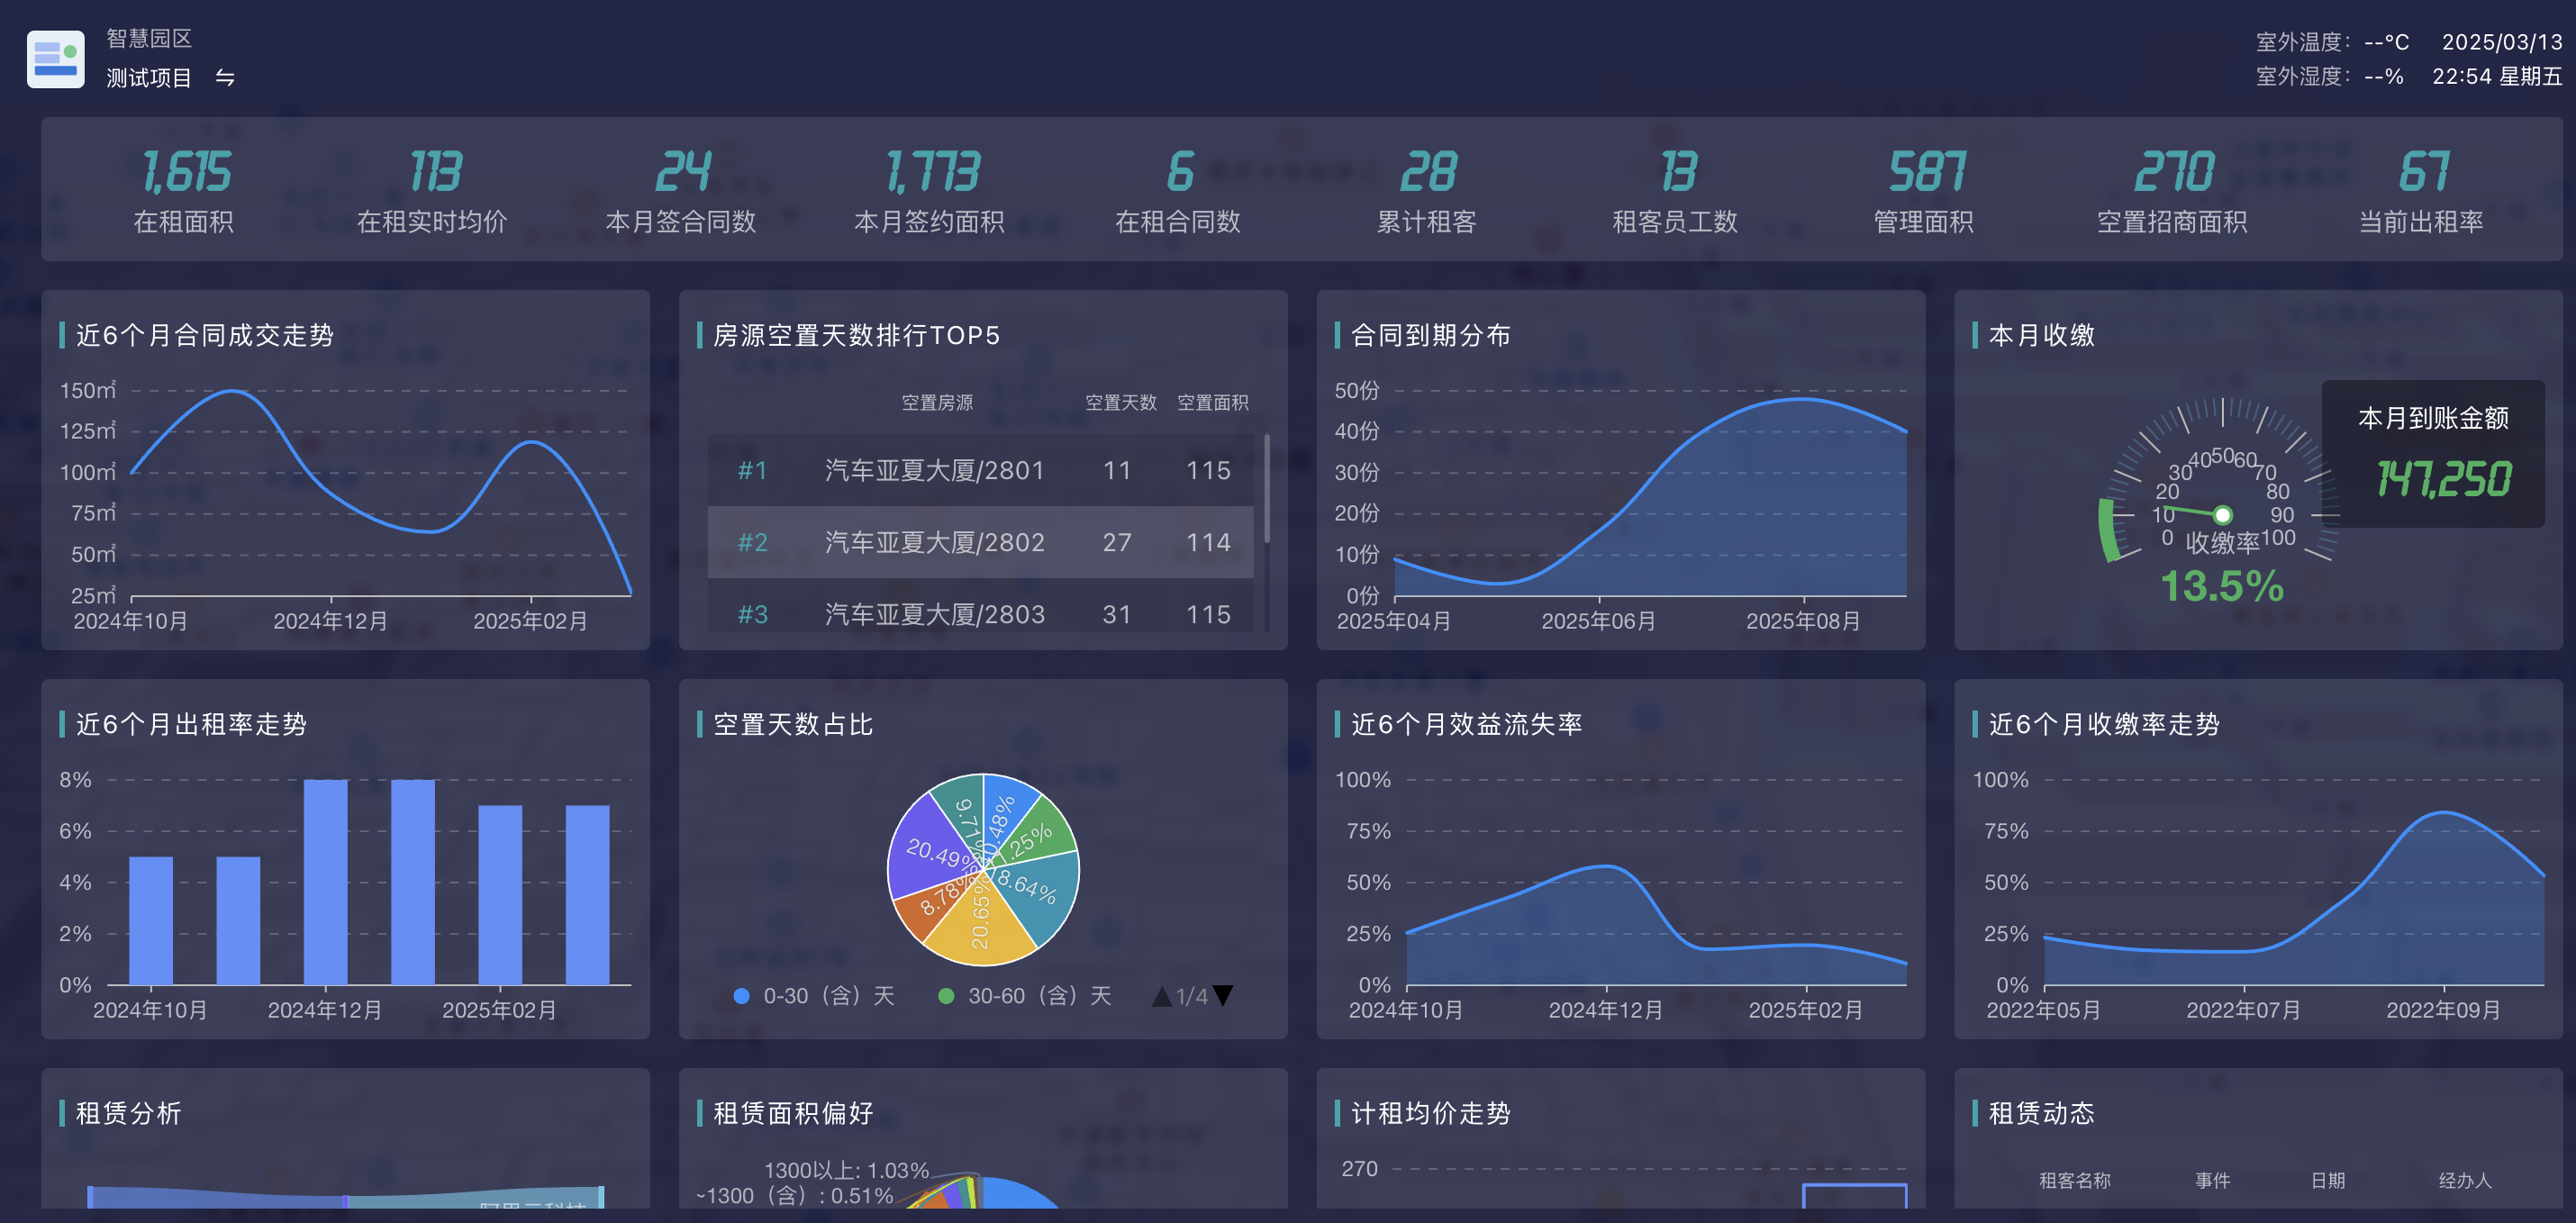Click the 租客员工数 13 metric

(1675, 191)
